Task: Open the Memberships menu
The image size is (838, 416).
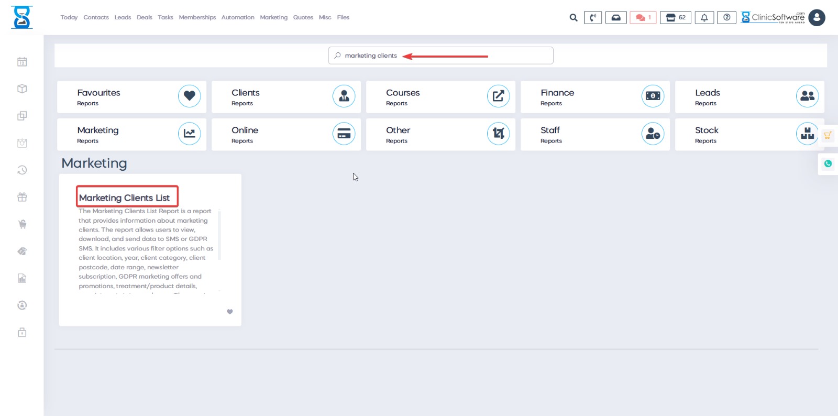Action: pyautogui.click(x=197, y=17)
